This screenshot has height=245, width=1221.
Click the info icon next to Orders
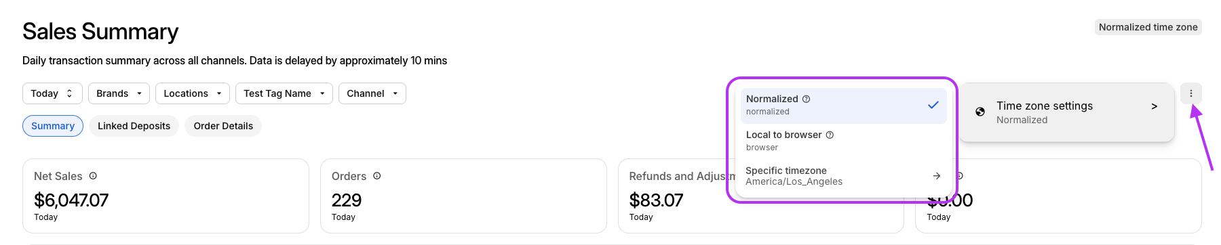tap(377, 176)
